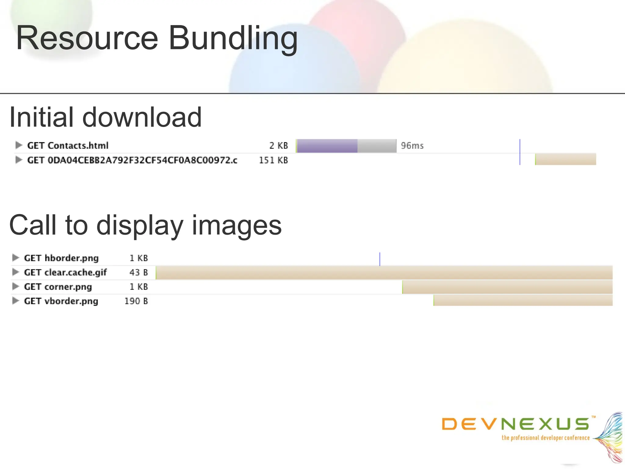
Task: Expand the GET vborder.png request
Action: click(16, 301)
